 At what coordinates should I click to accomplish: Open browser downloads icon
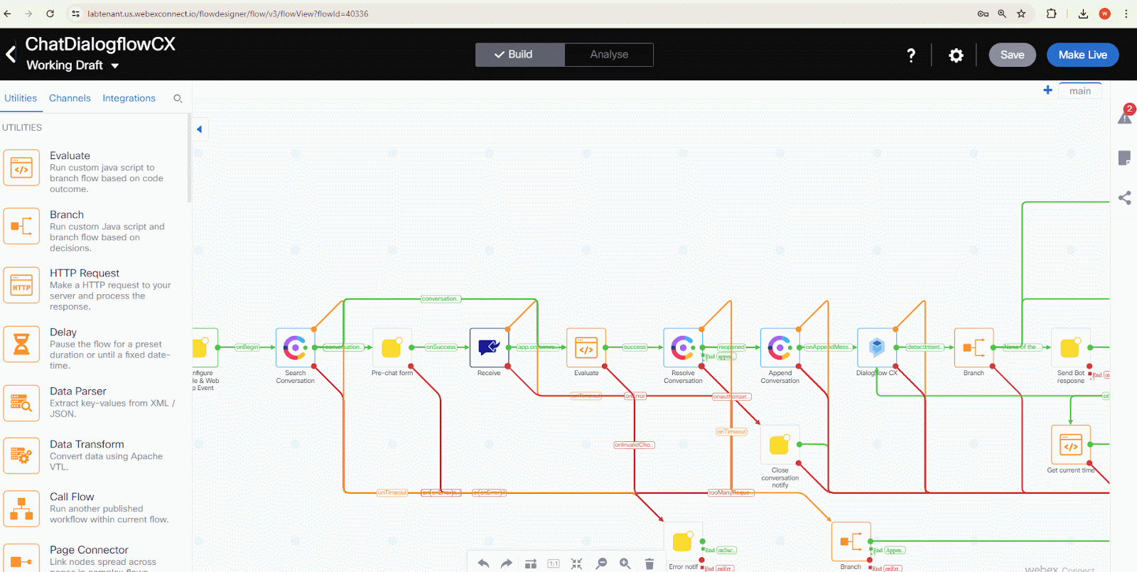(x=1083, y=14)
